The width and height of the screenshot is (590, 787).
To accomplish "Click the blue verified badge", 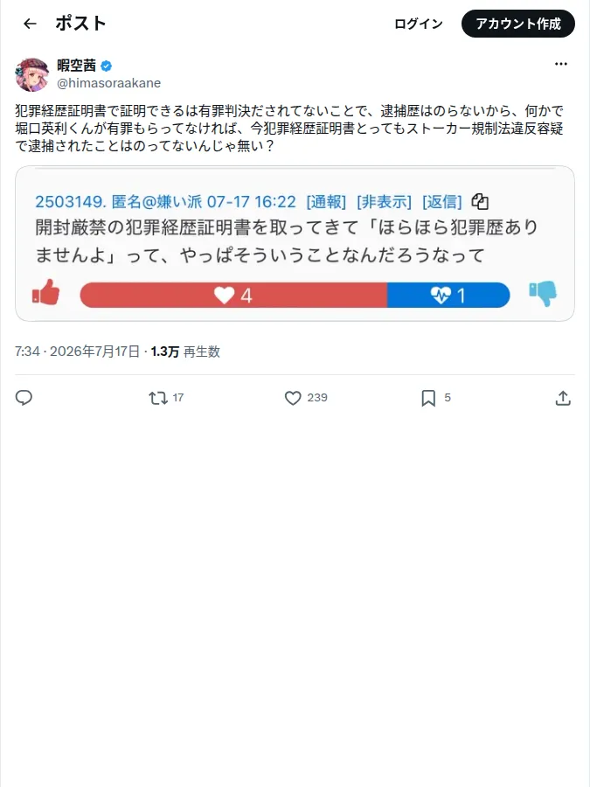I will tap(107, 66).
